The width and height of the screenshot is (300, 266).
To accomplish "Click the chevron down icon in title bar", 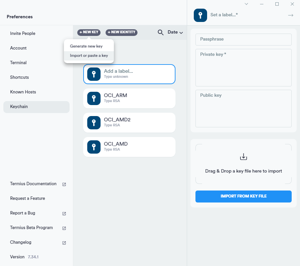I will 246,4.
